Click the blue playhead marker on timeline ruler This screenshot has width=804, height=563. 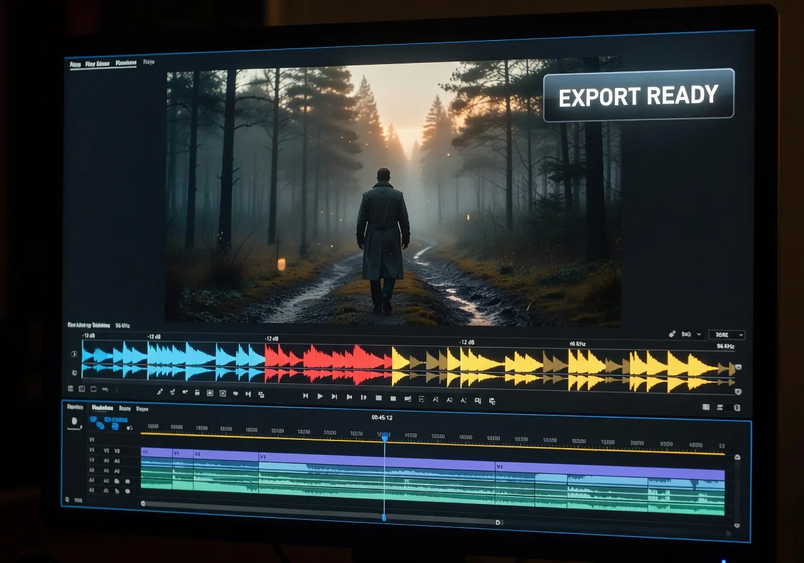click(384, 435)
